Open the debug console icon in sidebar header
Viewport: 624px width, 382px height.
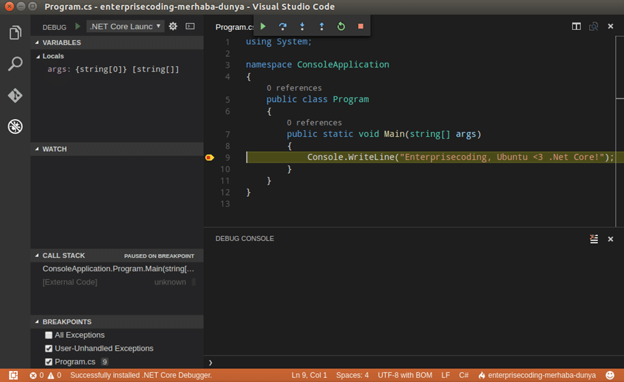click(190, 27)
